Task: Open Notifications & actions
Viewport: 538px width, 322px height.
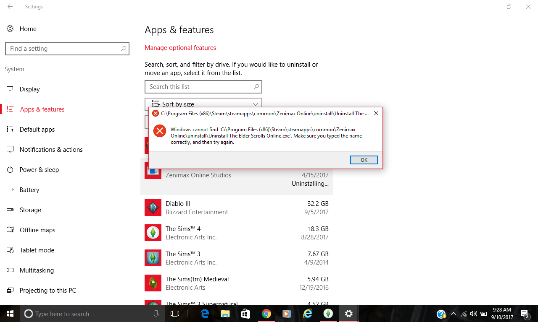Action: click(51, 150)
